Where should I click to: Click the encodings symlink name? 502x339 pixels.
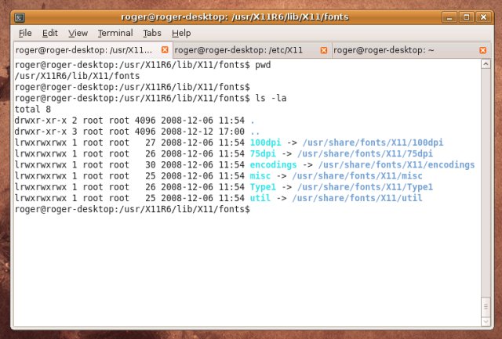[273, 165]
